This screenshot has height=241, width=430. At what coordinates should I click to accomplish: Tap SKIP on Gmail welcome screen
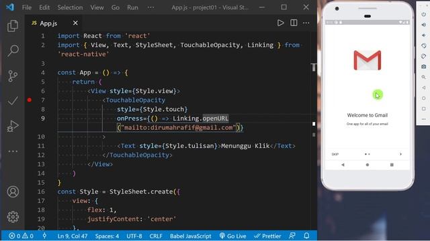335,154
